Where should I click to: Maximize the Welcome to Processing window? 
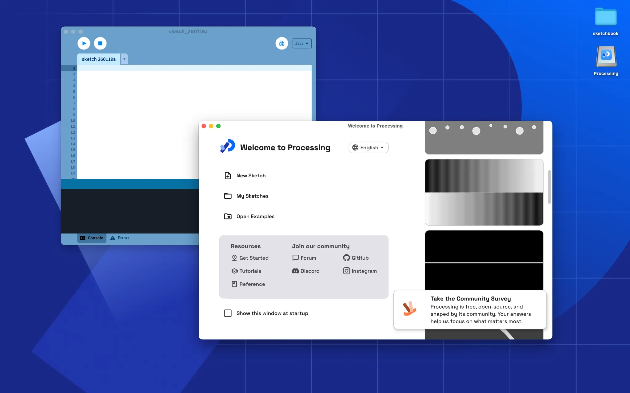pos(218,126)
